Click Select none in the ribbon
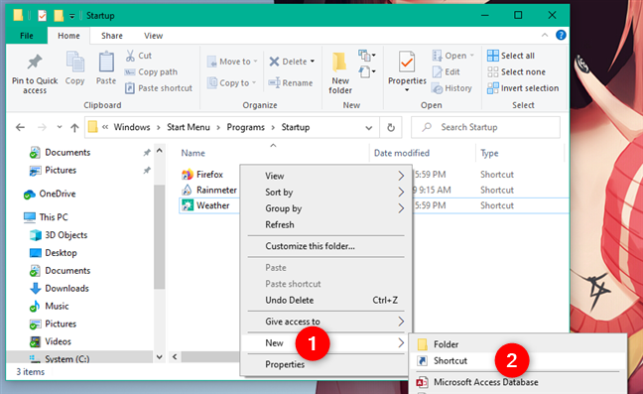This screenshot has width=643, height=394. point(516,71)
